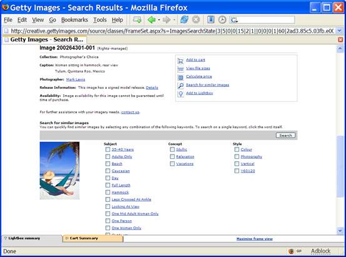Check the One Person checkbox

click(x=108, y=221)
